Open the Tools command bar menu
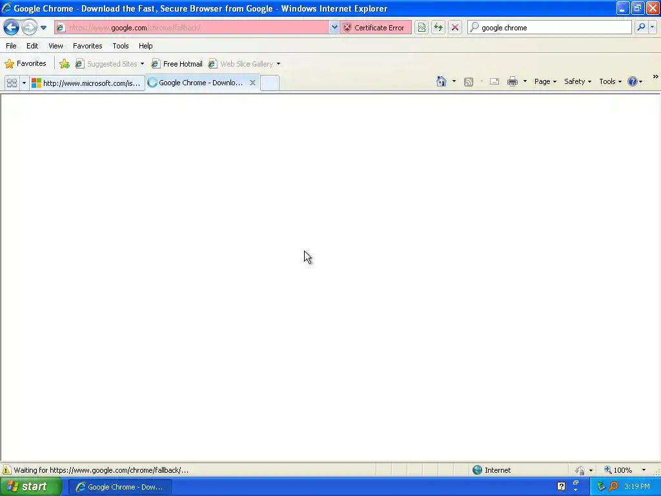The width and height of the screenshot is (661, 496). coord(610,81)
